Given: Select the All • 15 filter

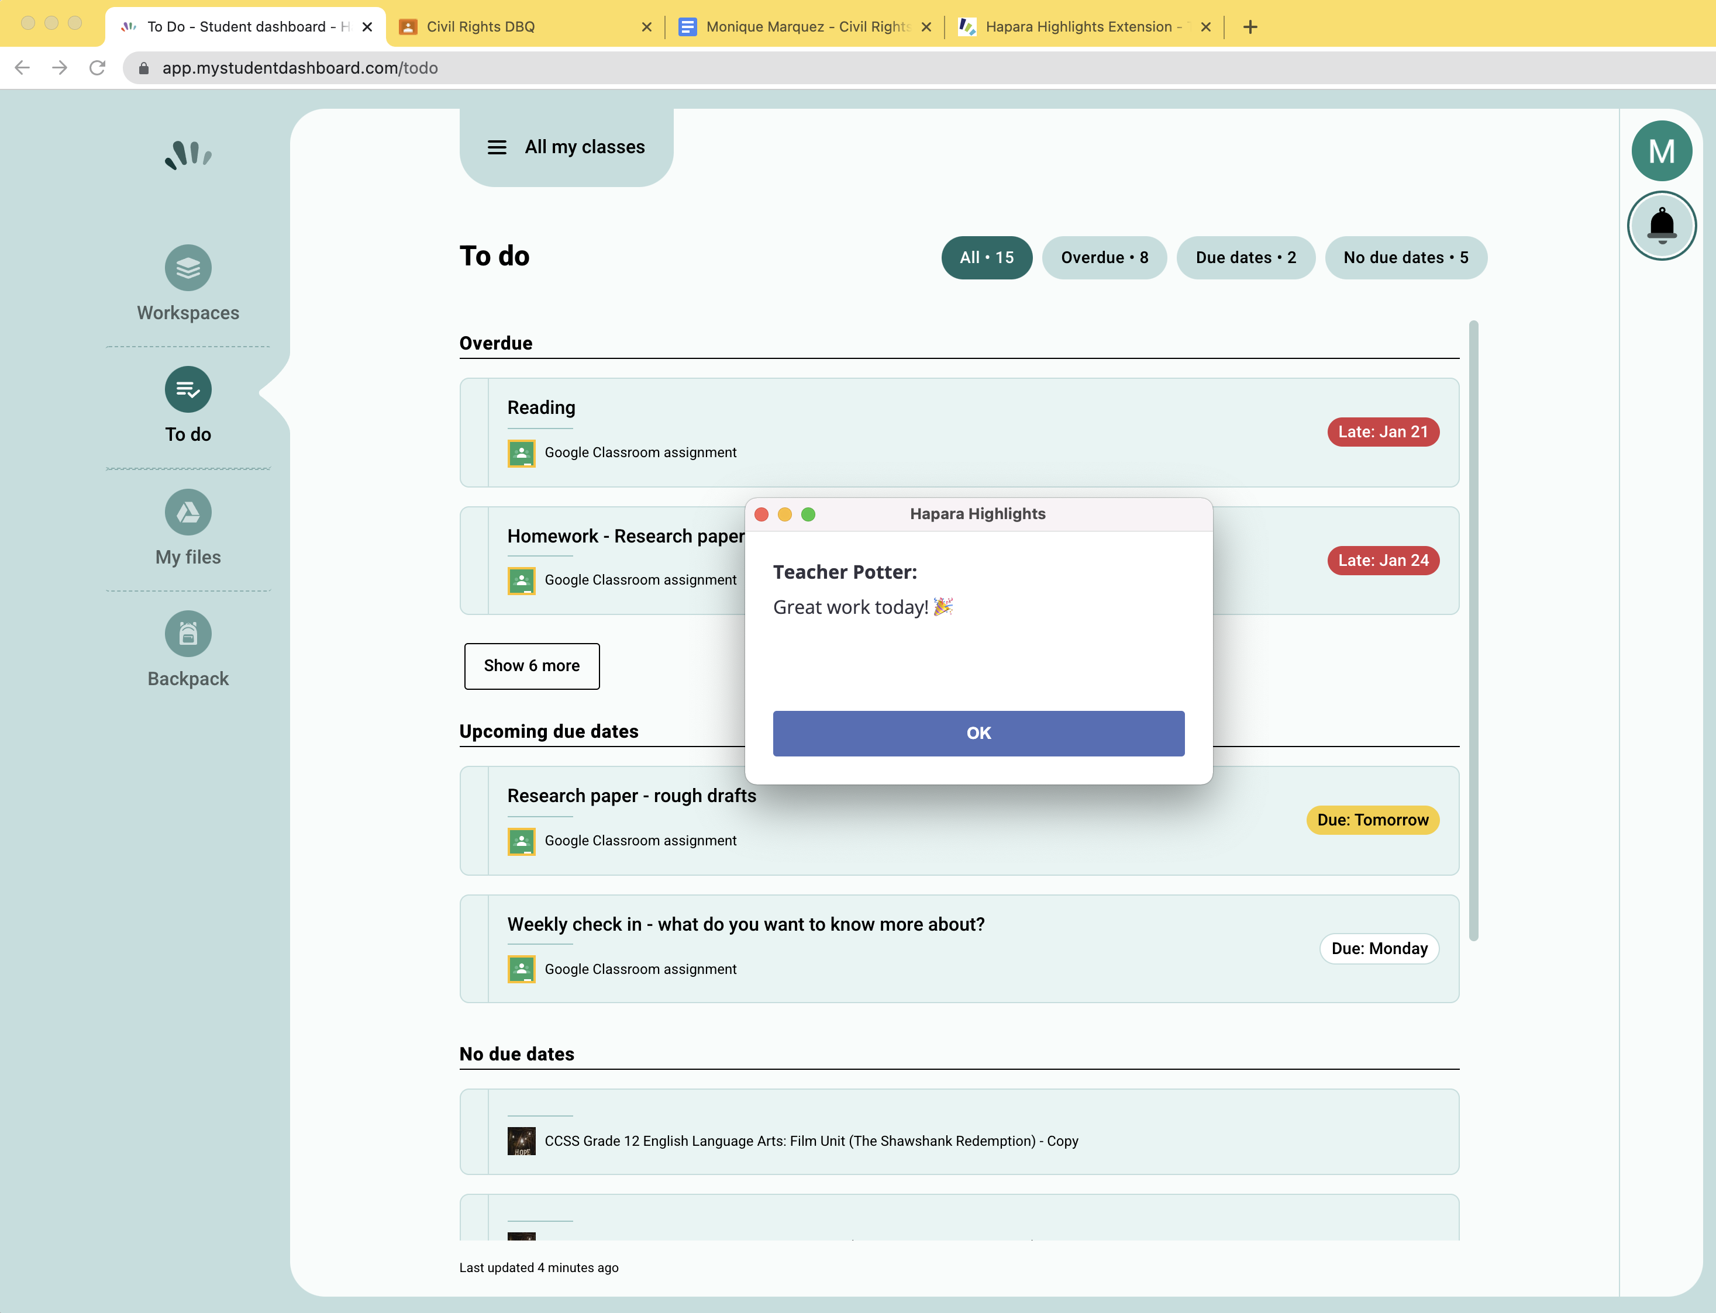Looking at the screenshot, I should click(987, 258).
